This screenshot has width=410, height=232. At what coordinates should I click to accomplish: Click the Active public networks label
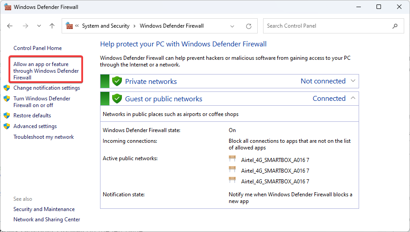coord(130,158)
